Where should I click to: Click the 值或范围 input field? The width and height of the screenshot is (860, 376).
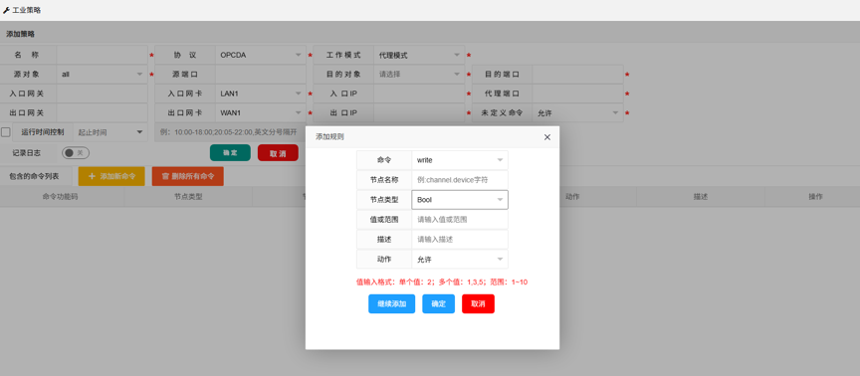pos(460,219)
